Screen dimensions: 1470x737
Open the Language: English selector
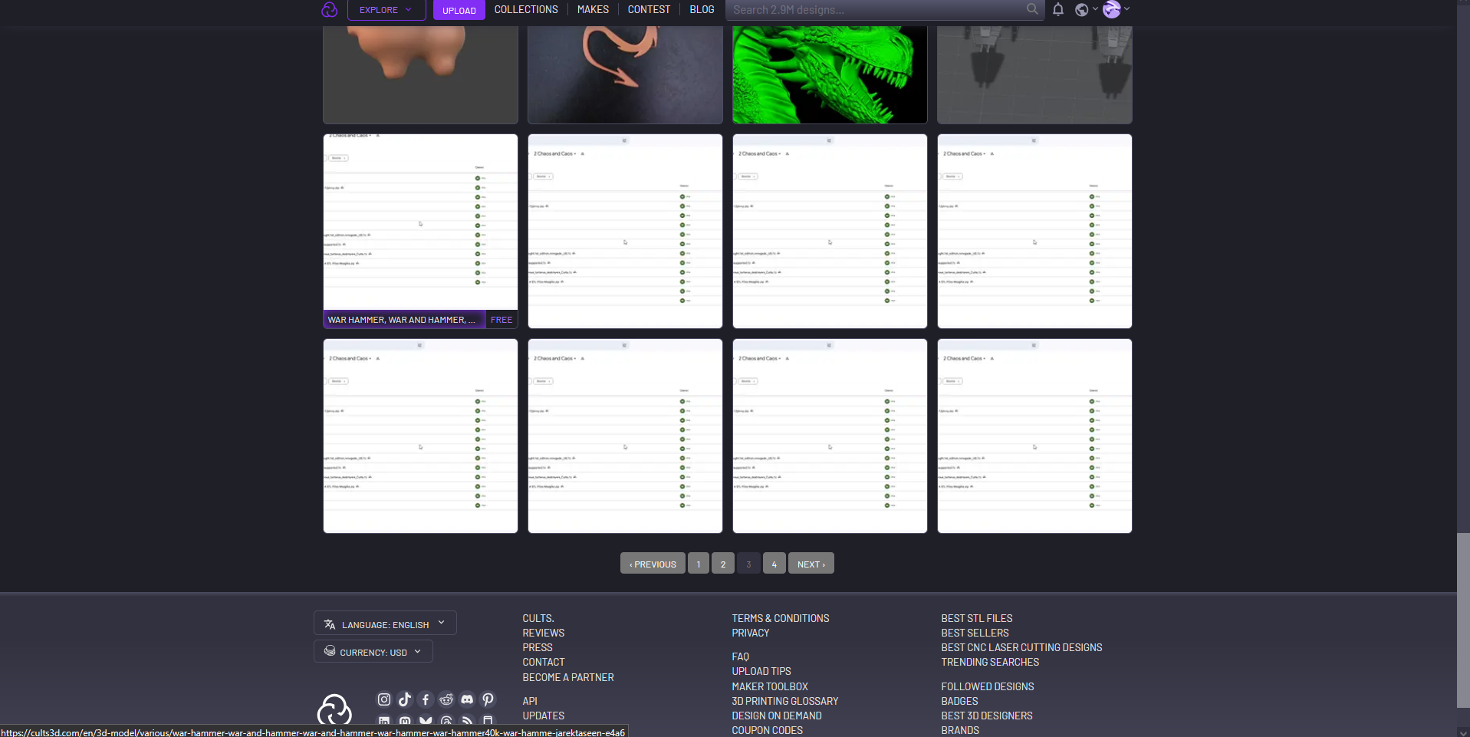coord(385,623)
